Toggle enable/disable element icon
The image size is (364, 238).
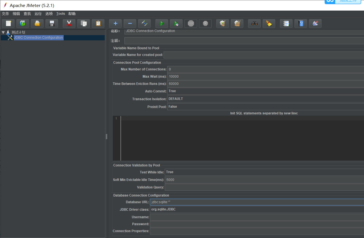click(144, 24)
